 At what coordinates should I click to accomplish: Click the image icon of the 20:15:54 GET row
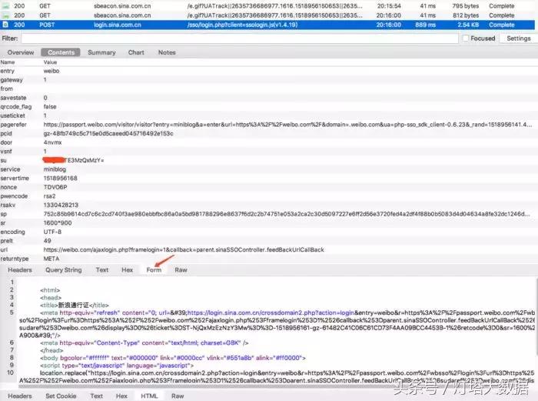point(5,6)
